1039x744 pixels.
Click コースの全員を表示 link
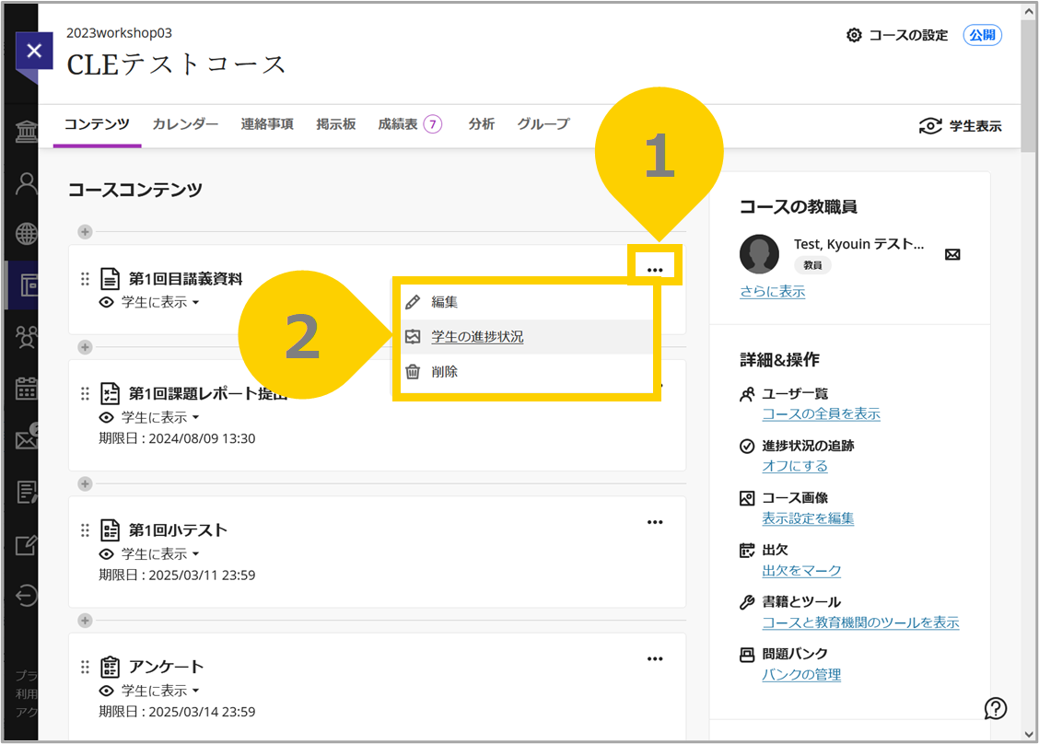(821, 414)
